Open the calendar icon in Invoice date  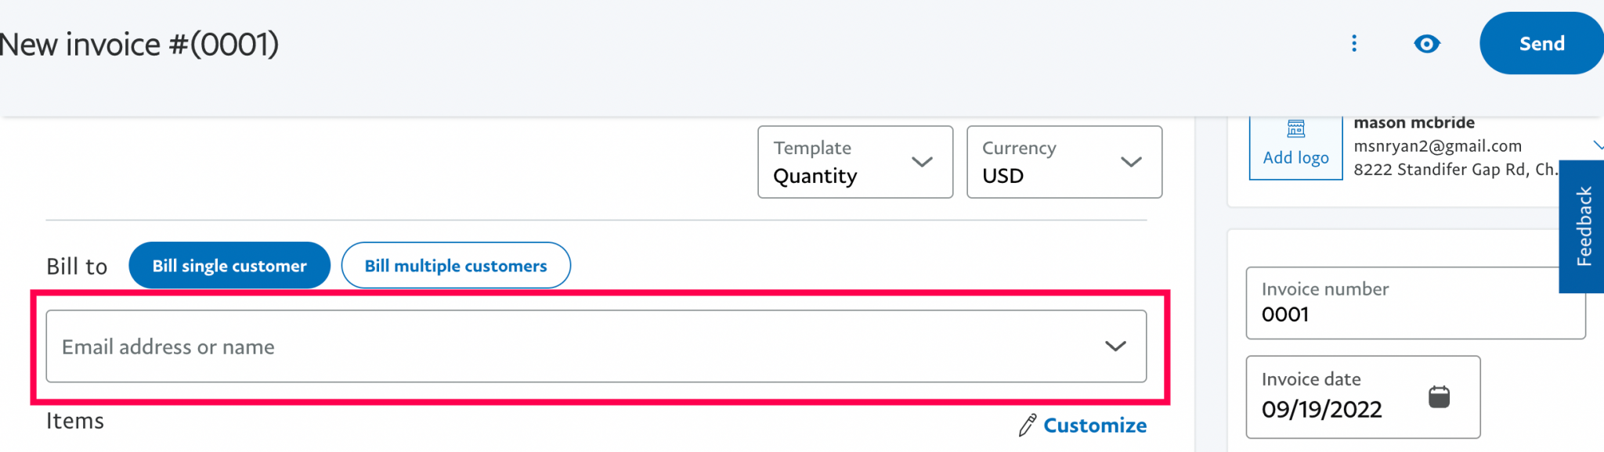point(1440,397)
